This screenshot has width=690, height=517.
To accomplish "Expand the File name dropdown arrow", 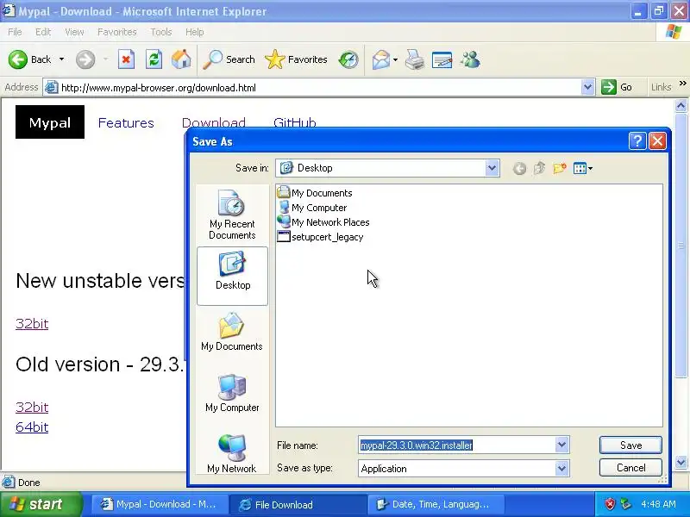I will (561, 445).
